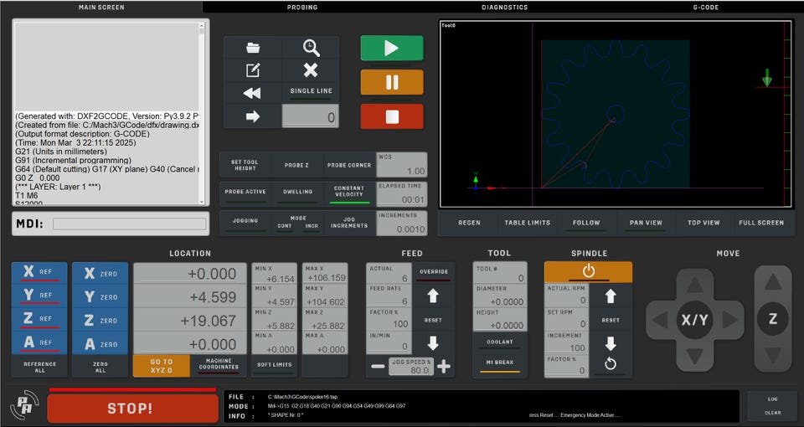Click the Reference All button
The height and width of the screenshot is (427, 804).
point(39,367)
